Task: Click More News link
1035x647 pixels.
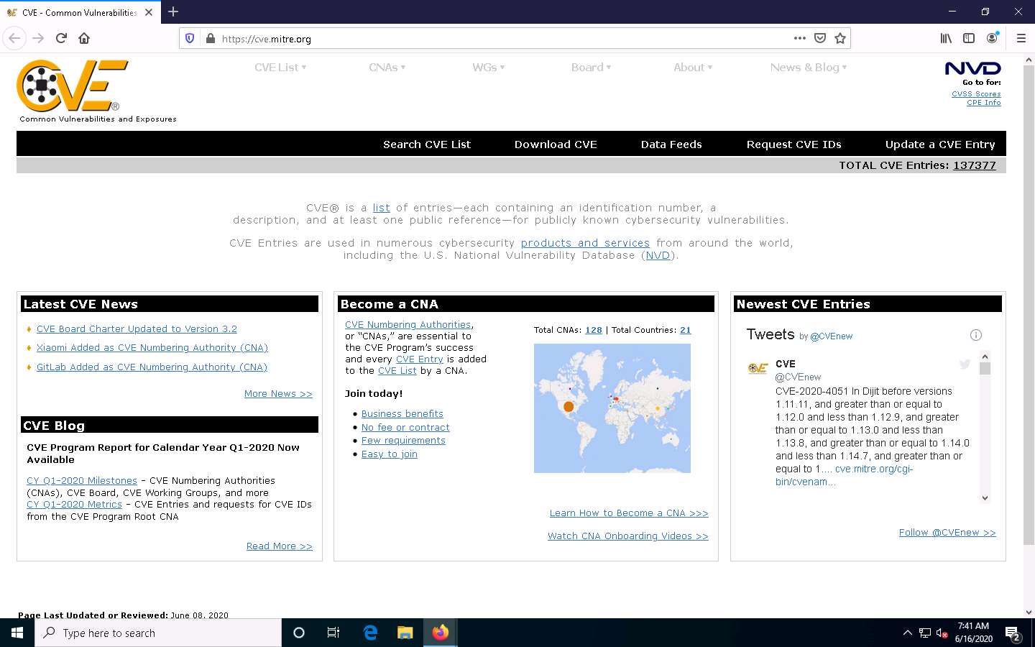Action: pos(278,393)
